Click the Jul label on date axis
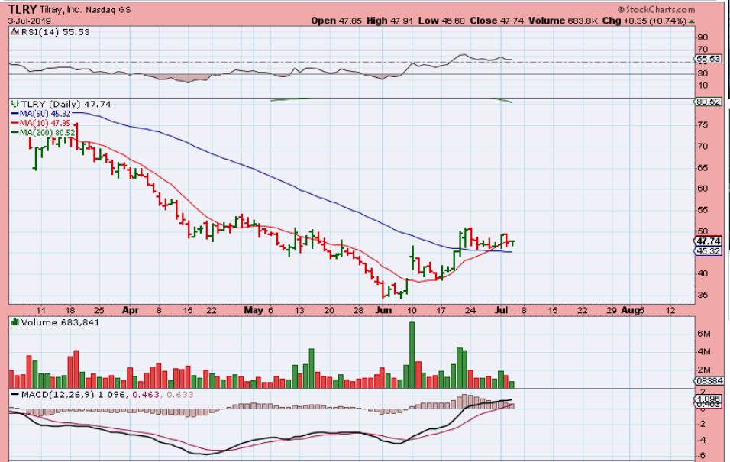Viewport: 730px width, 462px height. click(500, 310)
